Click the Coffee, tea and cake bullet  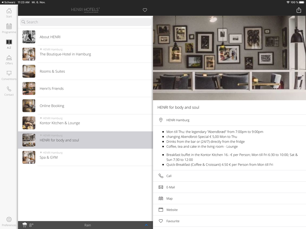(202, 147)
